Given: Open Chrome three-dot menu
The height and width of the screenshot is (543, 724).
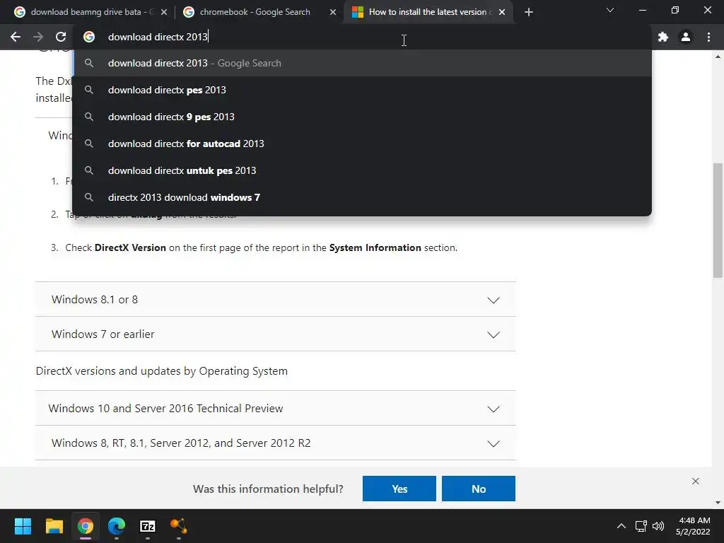Looking at the screenshot, I should 708,37.
